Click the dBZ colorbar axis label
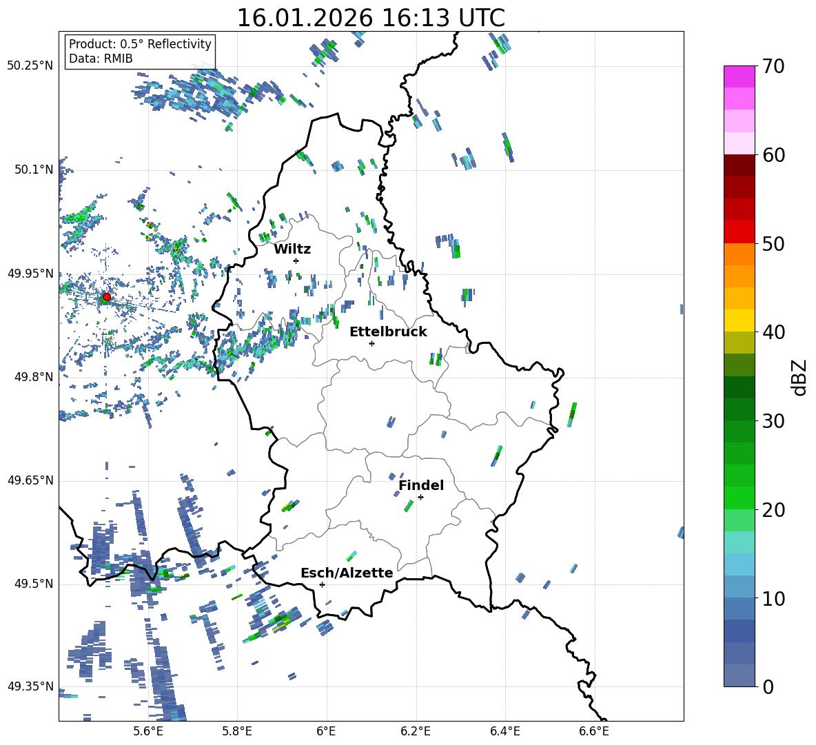Viewport: 816px width, 745px height. point(799,377)
